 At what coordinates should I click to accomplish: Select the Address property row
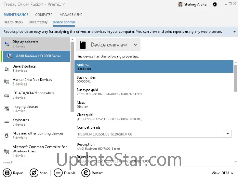click(x=154, y=67)
